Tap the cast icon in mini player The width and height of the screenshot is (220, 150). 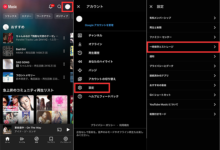(x=59, y=130)
